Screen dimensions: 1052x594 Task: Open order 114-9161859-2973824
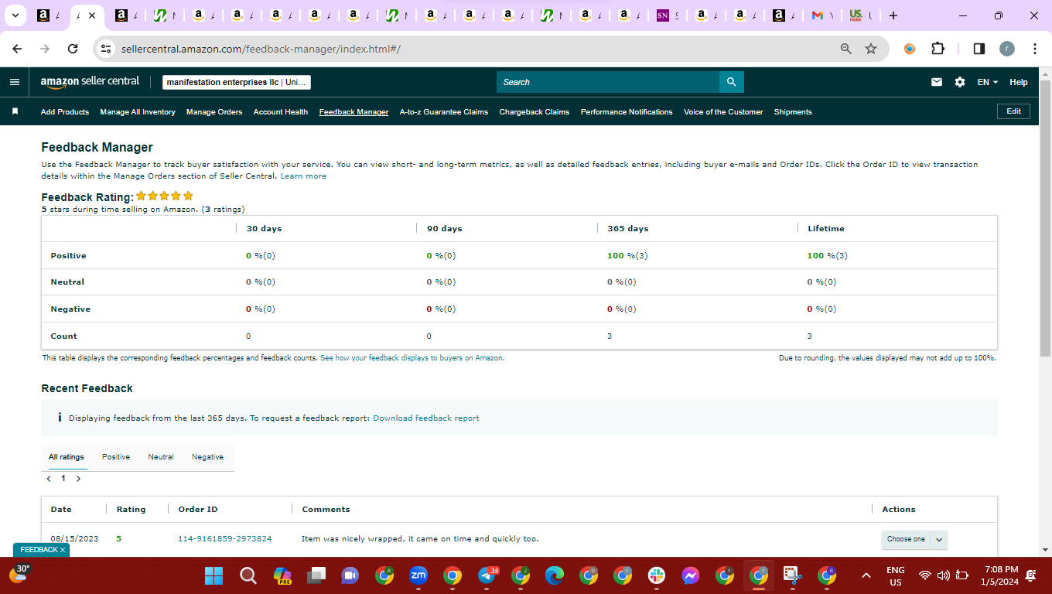[x=225, y=539]
